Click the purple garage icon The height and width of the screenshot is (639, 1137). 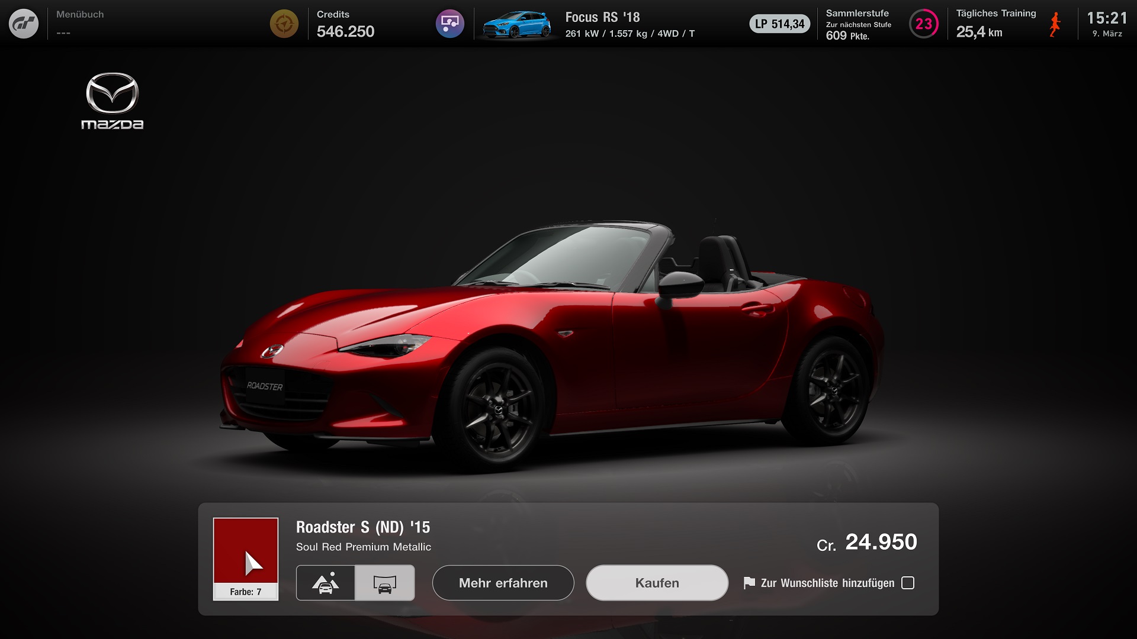coord(450,24)
